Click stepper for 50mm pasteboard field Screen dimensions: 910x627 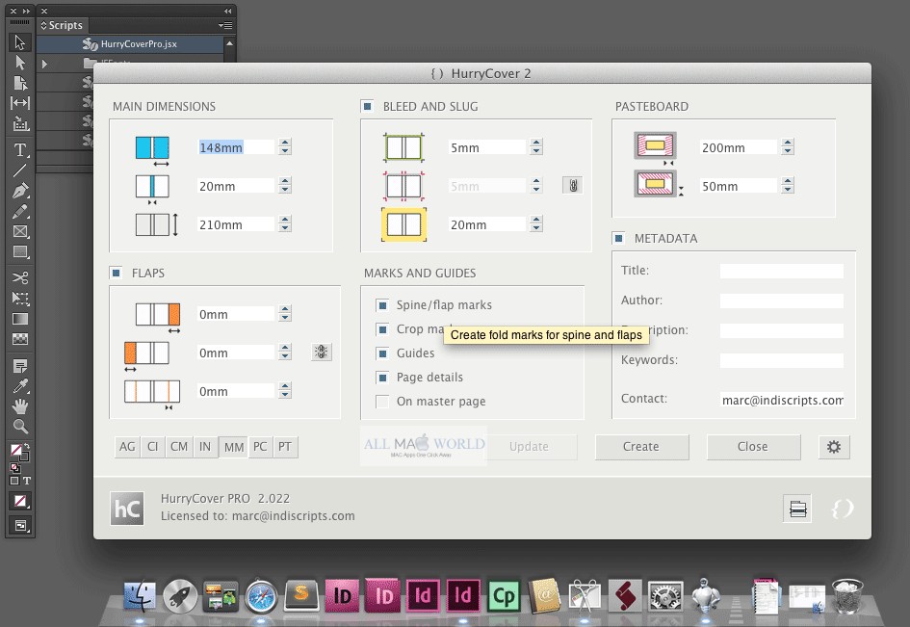787,186
